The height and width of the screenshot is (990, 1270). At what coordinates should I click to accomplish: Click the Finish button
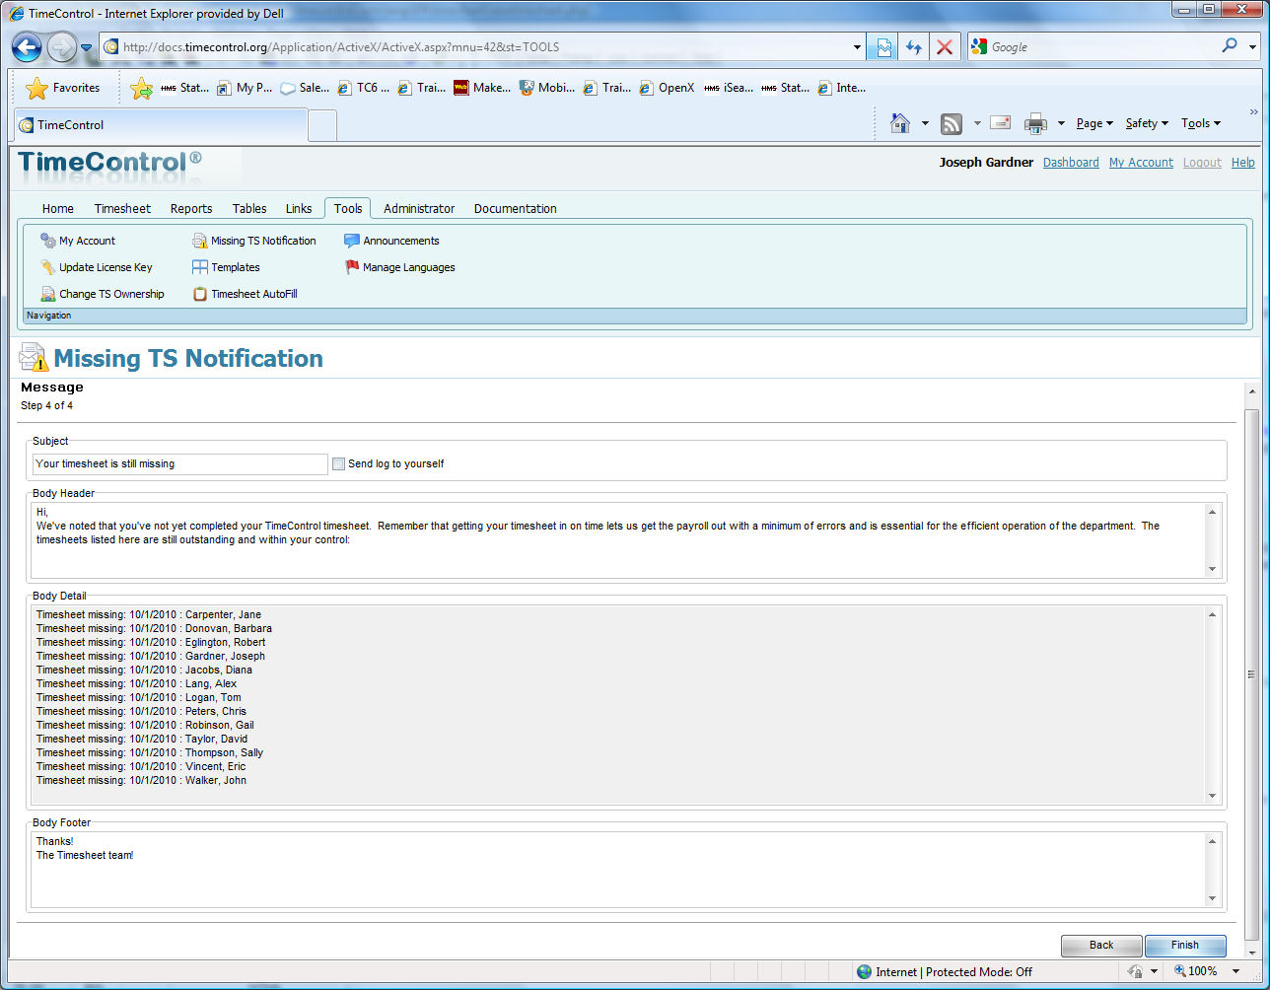(x=1185, y=945)
